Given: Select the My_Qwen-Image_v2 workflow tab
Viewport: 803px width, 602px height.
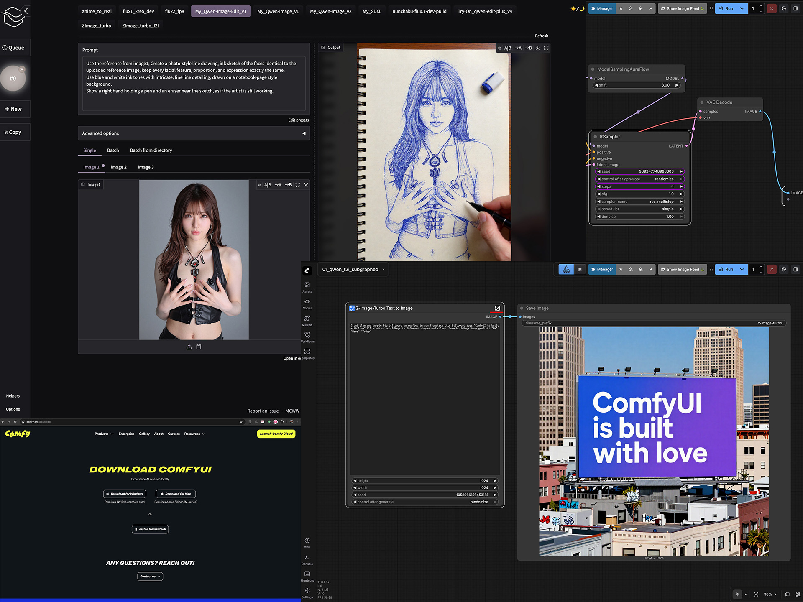Looking at the screenshot, I should click(330, 11).
